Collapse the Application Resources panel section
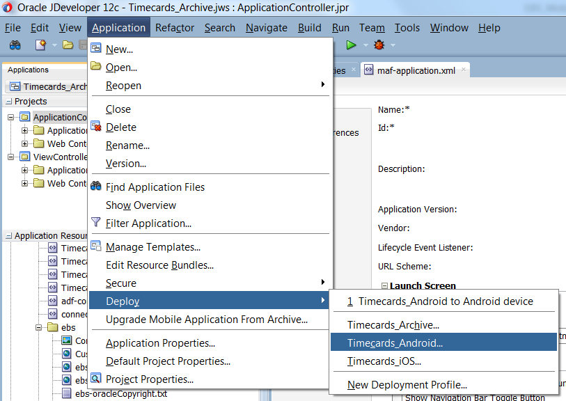Screen dimensions: 566x401 click(8, 236)
